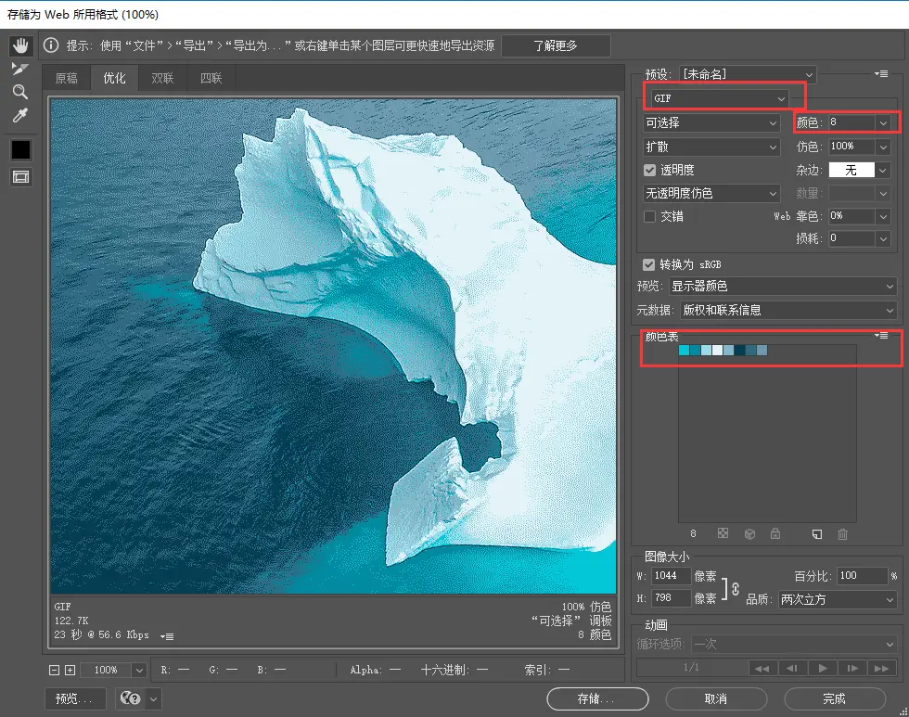The width and height of the screenshot is (909, 717).
Task: Enable the 交错 checkbox
Action: click(650, 216)
